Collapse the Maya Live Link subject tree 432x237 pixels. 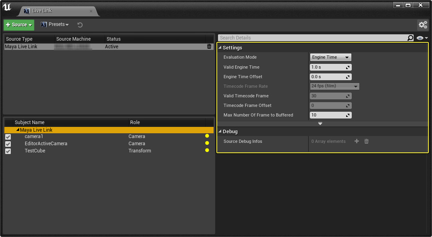point(18,130)
